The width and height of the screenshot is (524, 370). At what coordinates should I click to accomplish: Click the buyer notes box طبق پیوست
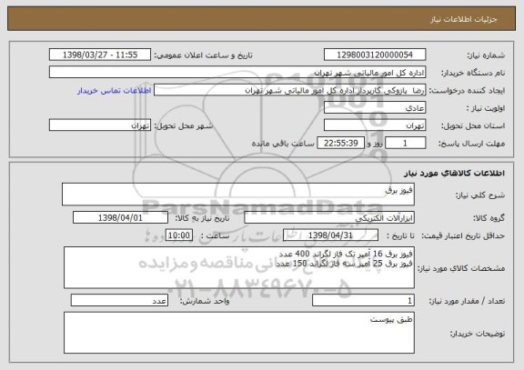[x=239, y=333]
